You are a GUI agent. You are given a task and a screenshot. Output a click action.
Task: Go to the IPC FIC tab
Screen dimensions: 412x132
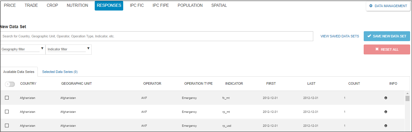pyautogui.click(x=137, y=6)
